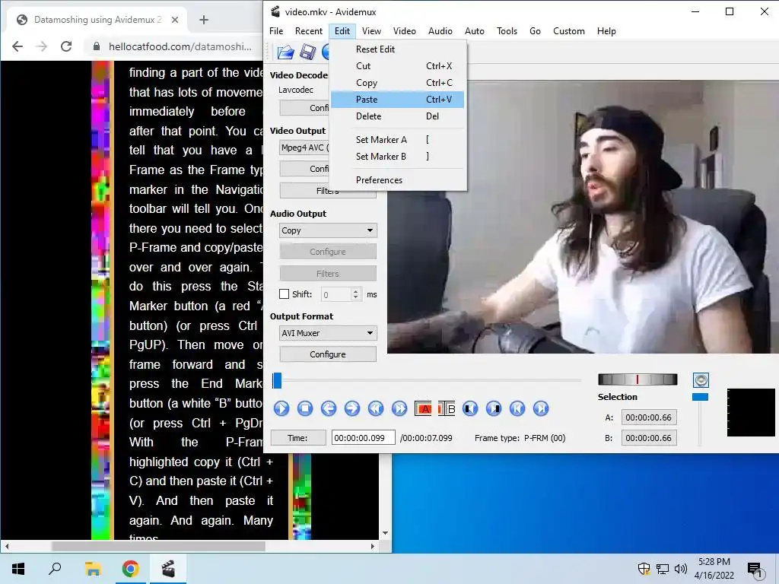Screen dimensions: 779x584
Task: Jump to next keyframe with fast-forward icon
Action: (399, 408)
